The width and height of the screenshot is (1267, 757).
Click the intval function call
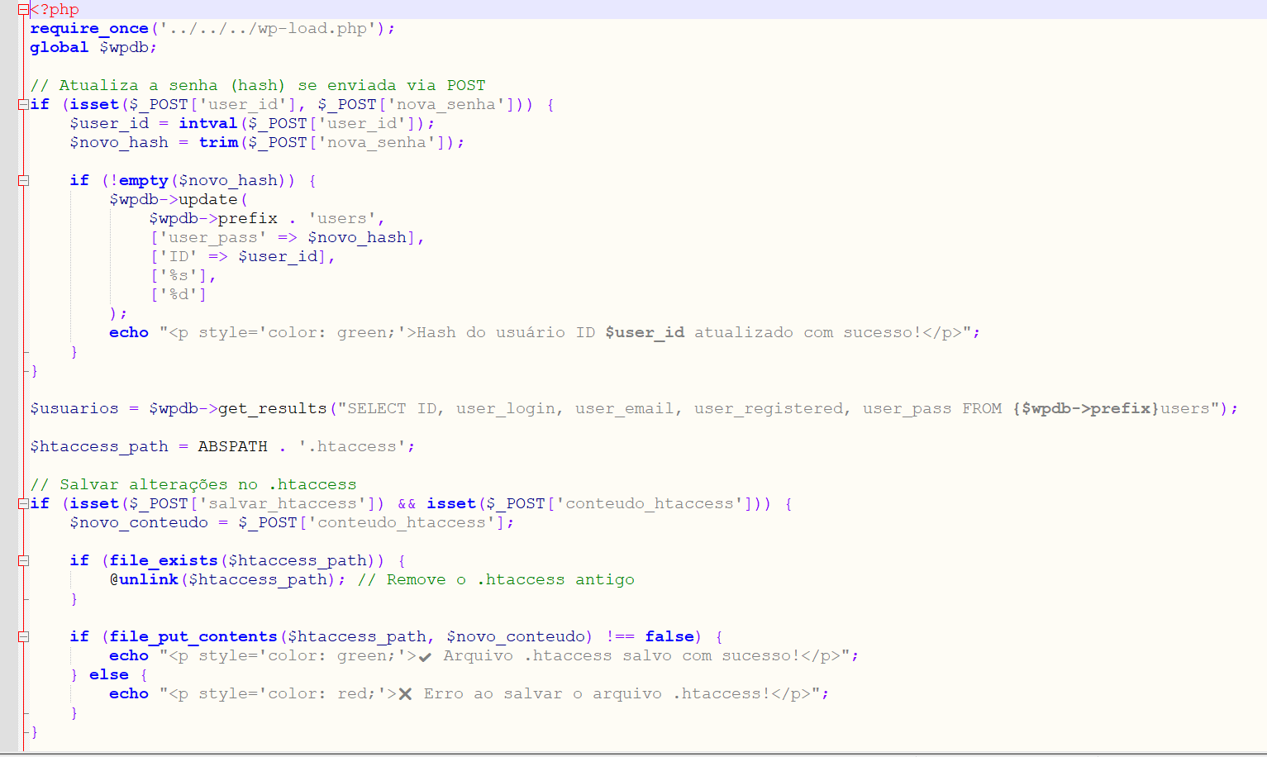(x=208, y=124)
